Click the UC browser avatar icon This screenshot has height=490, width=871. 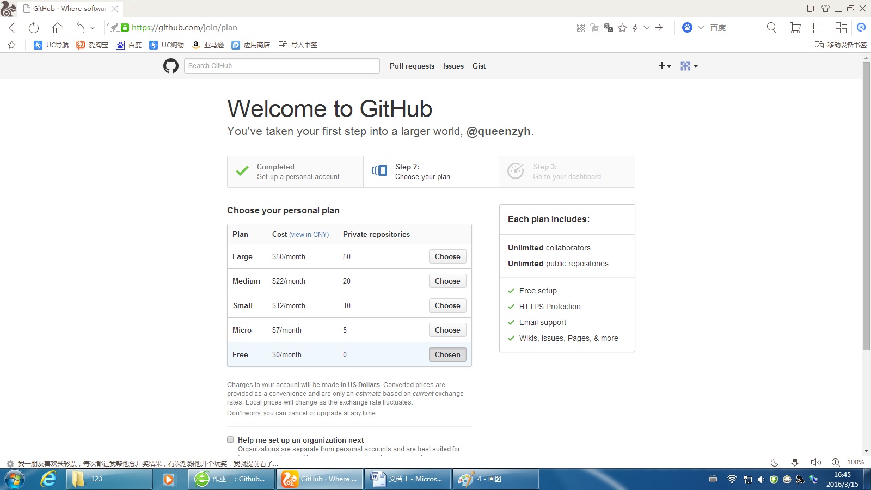[8, 8]
